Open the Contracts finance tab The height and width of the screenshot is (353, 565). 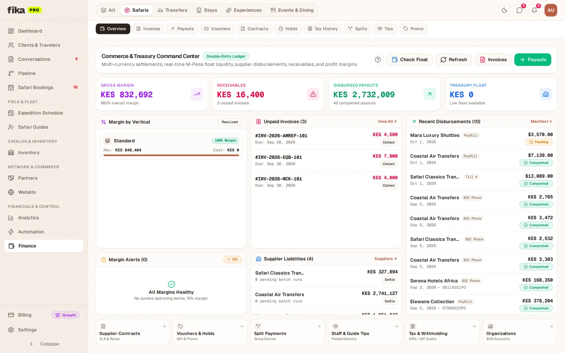(x=254, y=29)
